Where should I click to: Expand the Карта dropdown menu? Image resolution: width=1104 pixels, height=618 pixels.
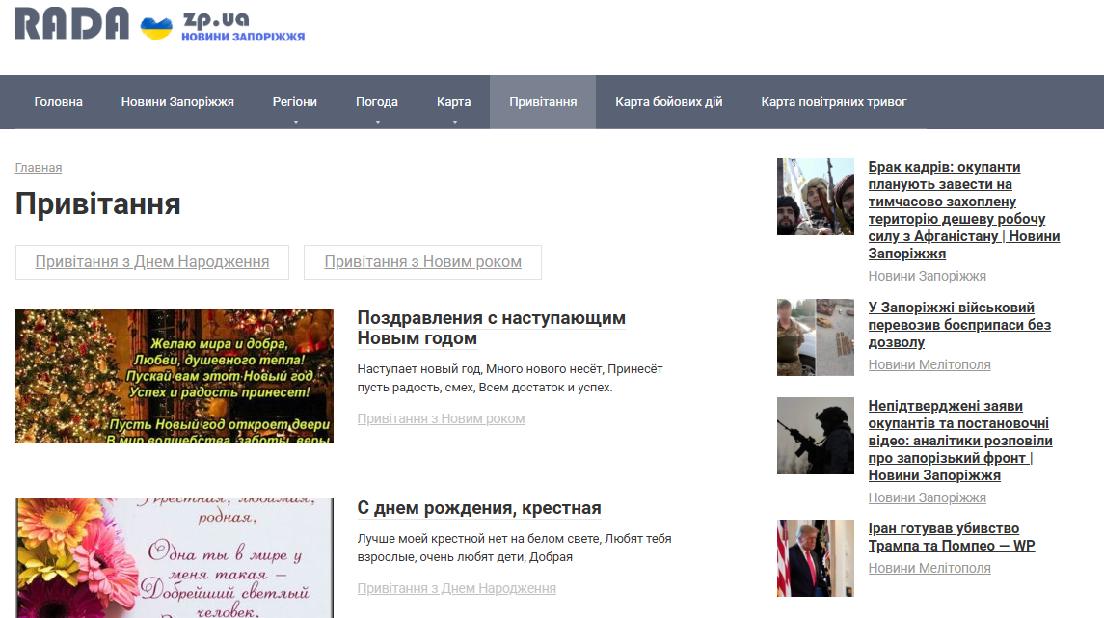click(453, 102)
